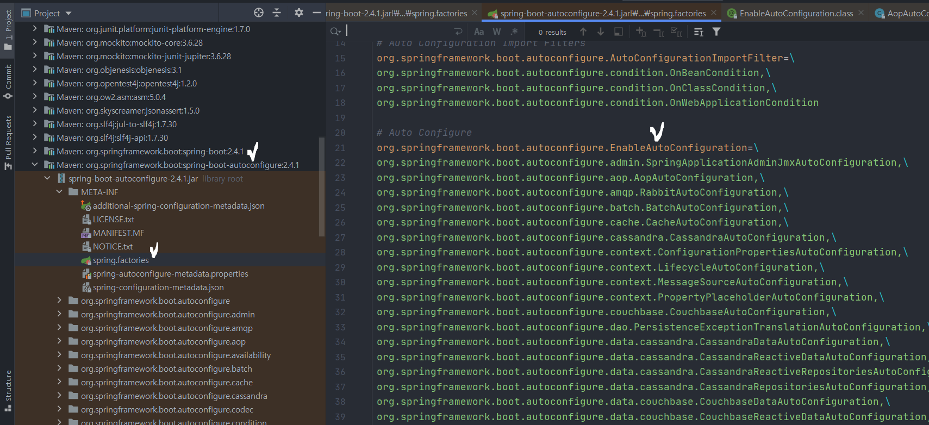Toggle Match Case (Aa) in search bar
Viewport: 929px width, 425px height.
479,32
